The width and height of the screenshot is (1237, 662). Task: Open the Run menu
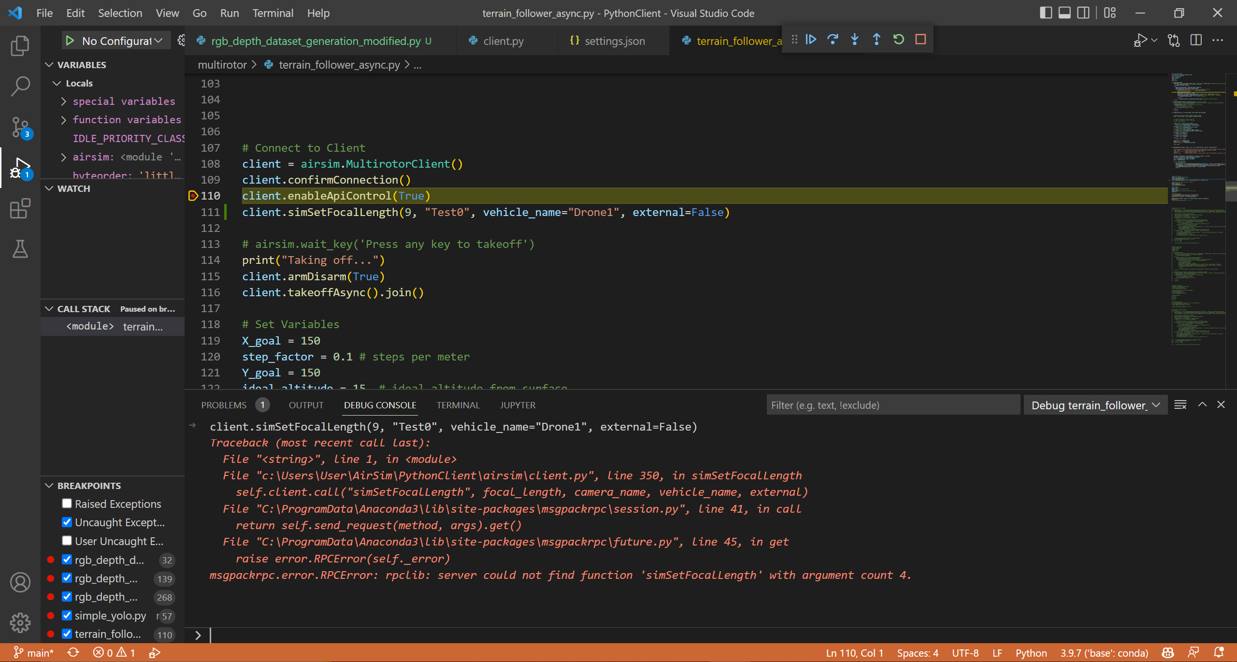tap(229, 13)
